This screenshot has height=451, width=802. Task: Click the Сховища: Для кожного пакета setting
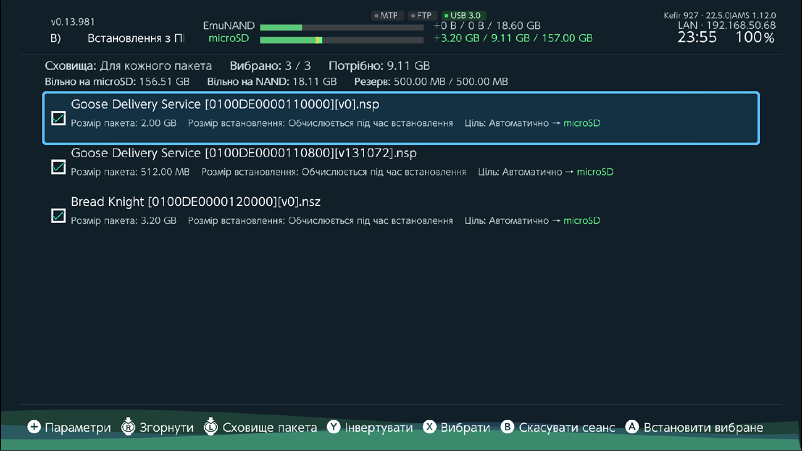tap(128, 66)
